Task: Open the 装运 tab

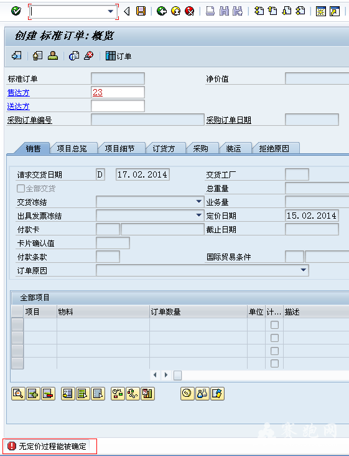Action: [233, 149]
